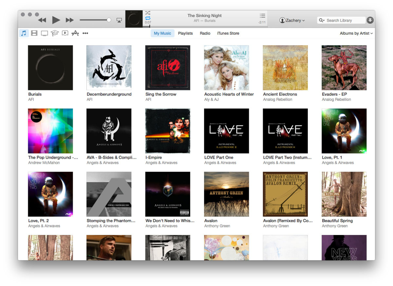393x286 pixels.
Task: Switch to the Playlists tab
Action: pyautogui.click(x=185, y=33)
